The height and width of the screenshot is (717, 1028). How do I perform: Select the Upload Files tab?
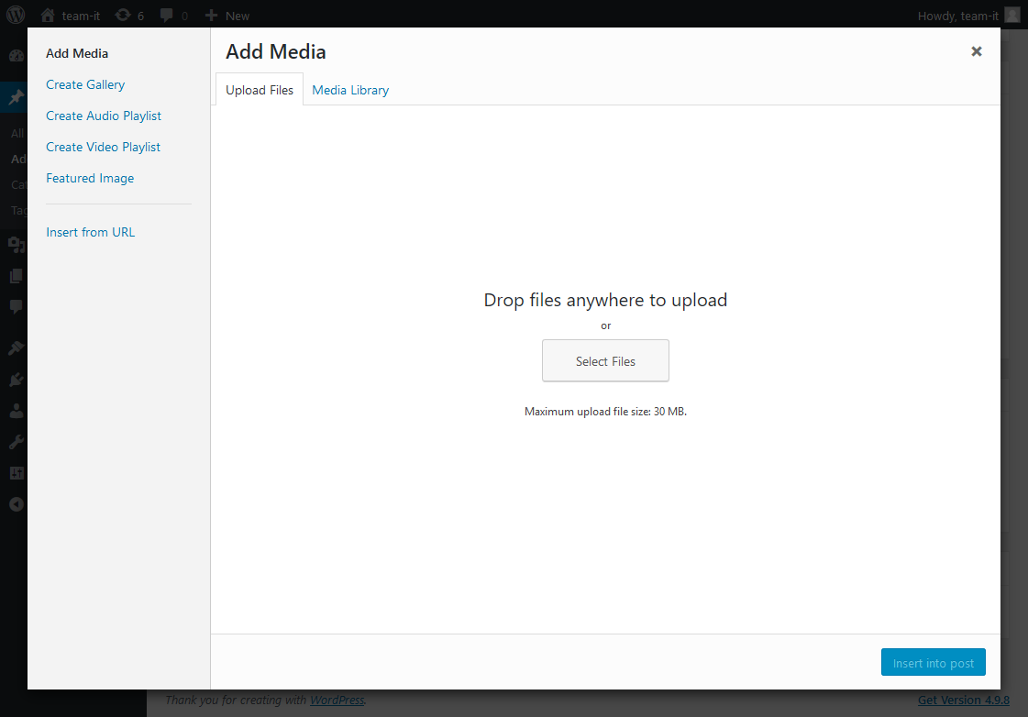click(x=260, y=90)
